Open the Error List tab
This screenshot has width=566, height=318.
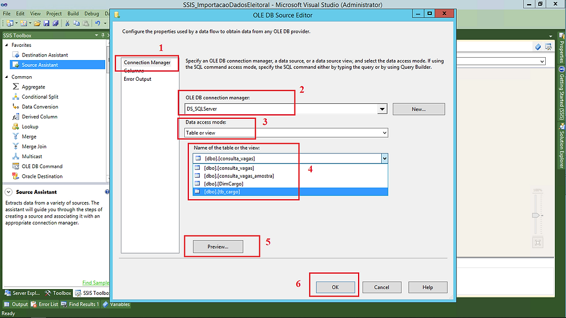click(44, 304)
